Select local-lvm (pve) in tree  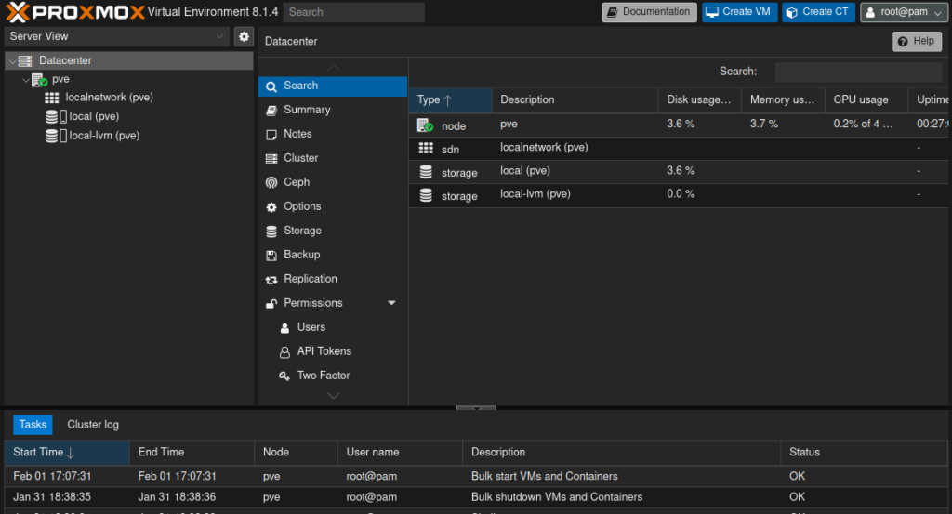(x=104, y=136)
